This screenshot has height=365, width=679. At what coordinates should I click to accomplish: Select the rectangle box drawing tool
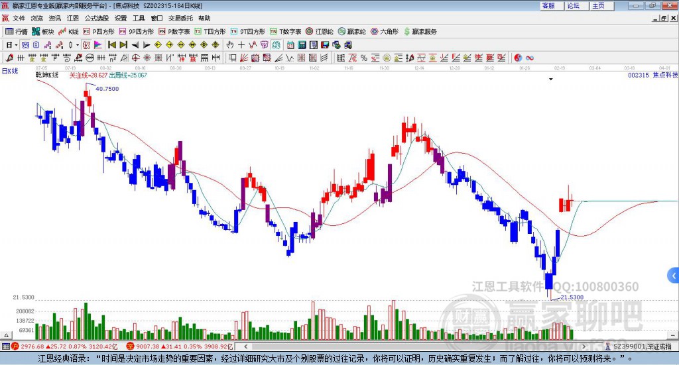tap(233, 58)
